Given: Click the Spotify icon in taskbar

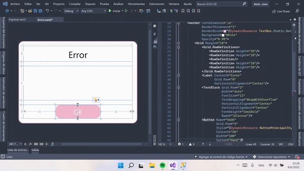Looking at the screenshot, I should (162, 165).
